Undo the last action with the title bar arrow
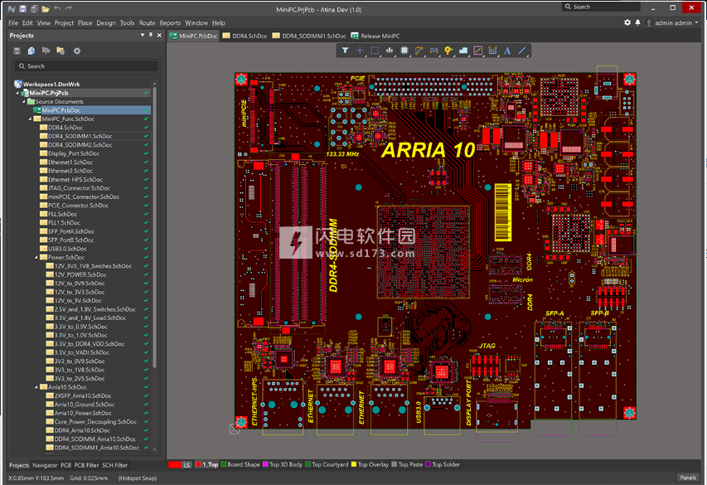Image resolution: width=707 pixels, height=485 pixels. (57, 8)
